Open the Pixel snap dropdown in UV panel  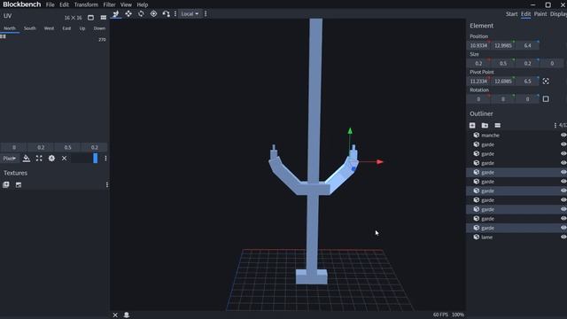[x=10, y=158]
